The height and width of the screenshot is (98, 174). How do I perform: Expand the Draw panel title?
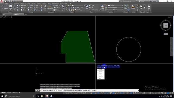coord(10,12)
